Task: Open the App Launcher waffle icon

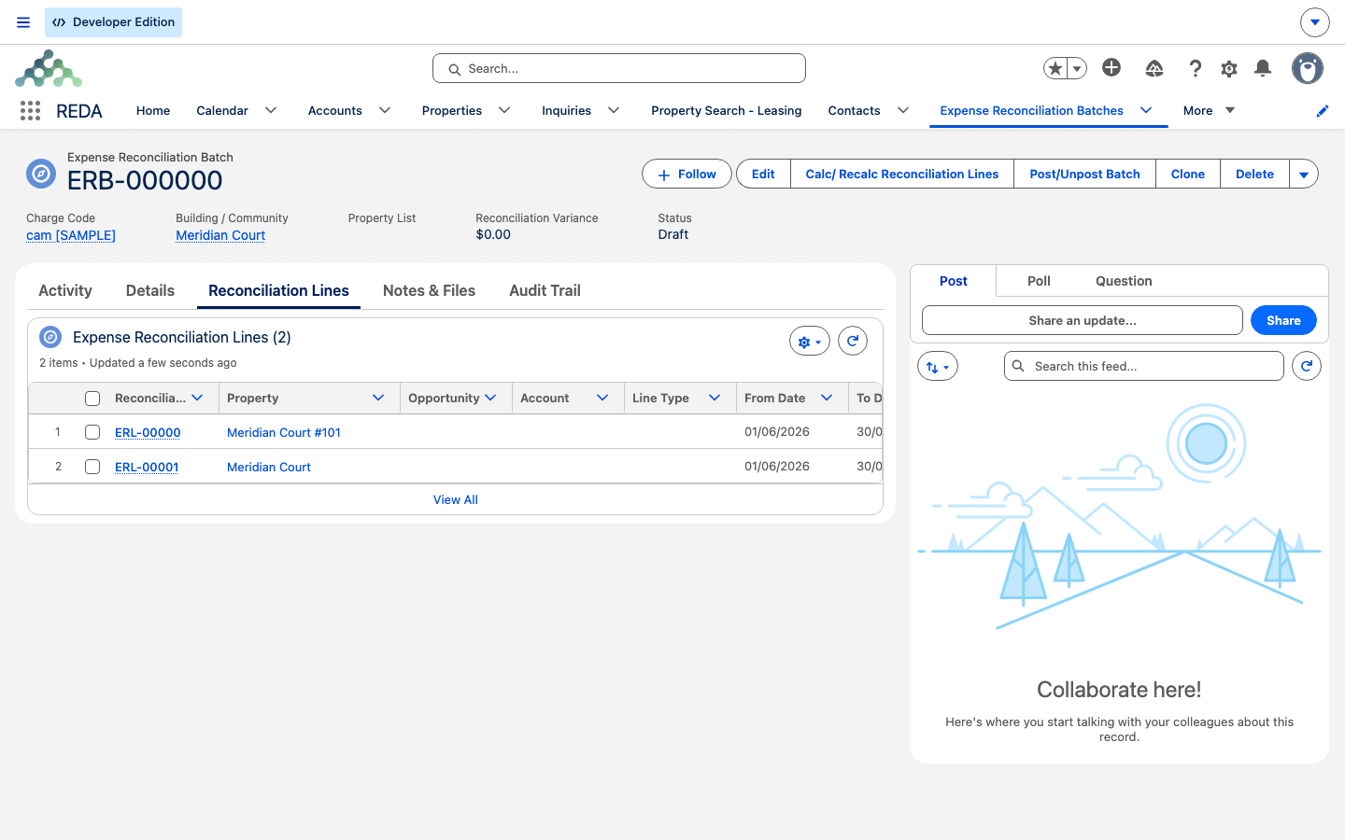Action: (x=30, y=111)
